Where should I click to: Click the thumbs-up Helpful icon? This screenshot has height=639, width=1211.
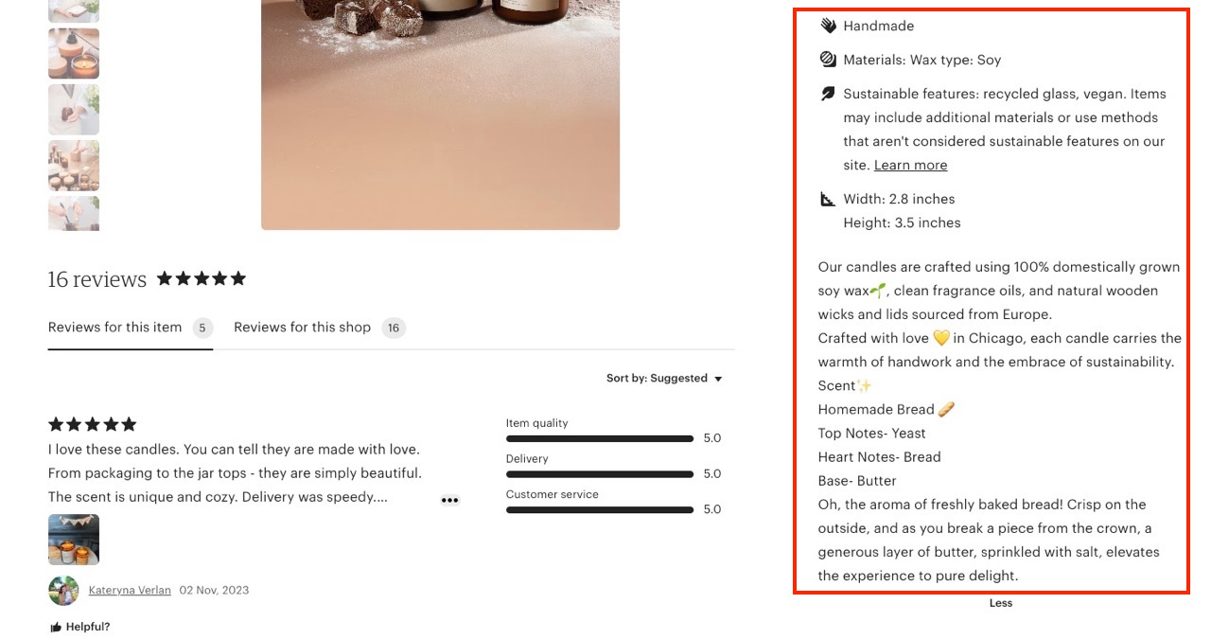point(56,627)
